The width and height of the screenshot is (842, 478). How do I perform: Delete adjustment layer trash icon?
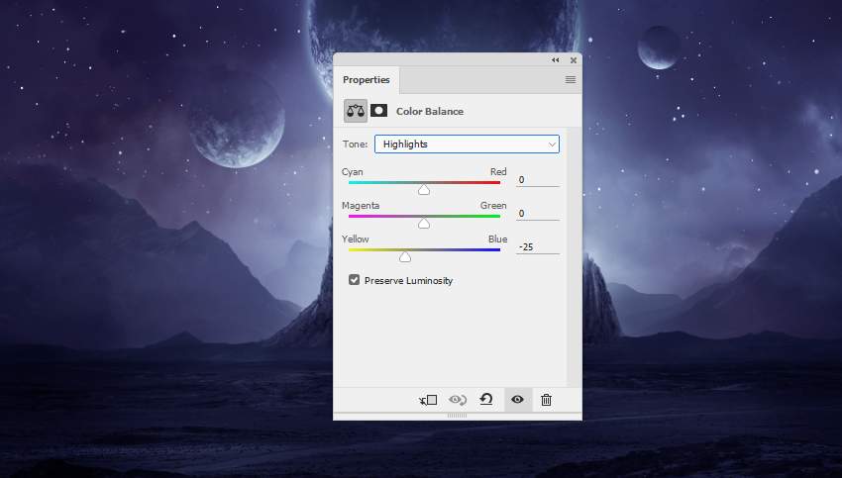(x=546, y=400)
